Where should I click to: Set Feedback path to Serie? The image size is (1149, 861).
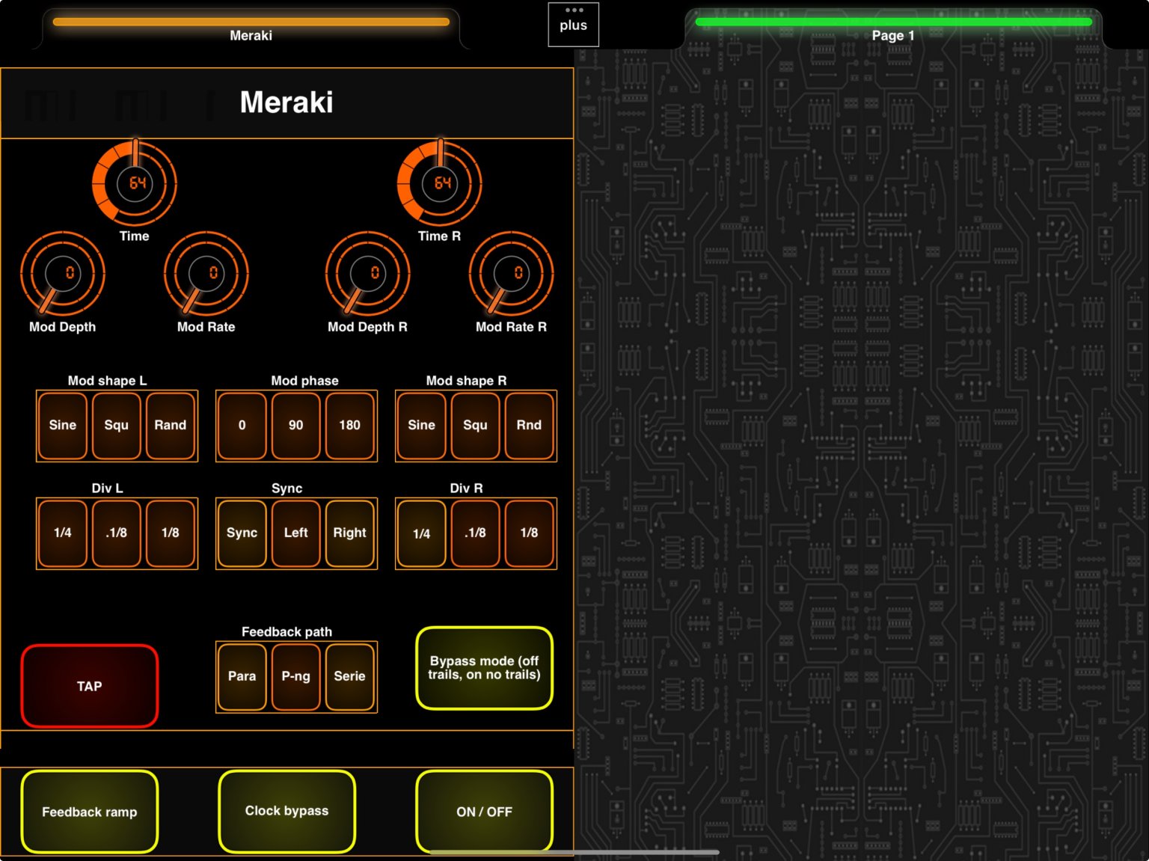350,677
